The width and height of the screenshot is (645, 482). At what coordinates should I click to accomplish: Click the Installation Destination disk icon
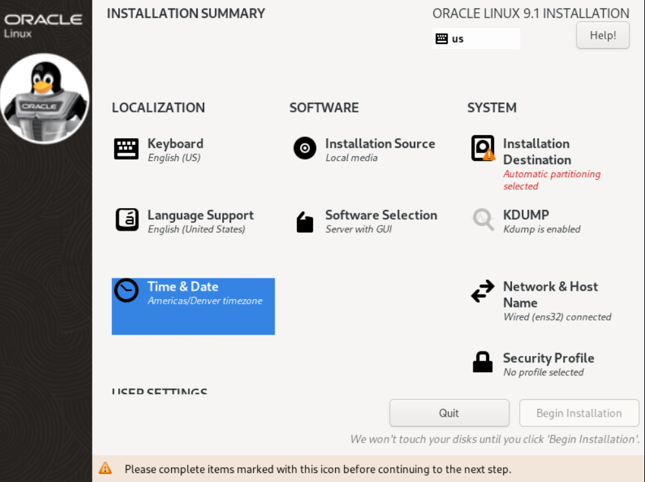(483, 149)
